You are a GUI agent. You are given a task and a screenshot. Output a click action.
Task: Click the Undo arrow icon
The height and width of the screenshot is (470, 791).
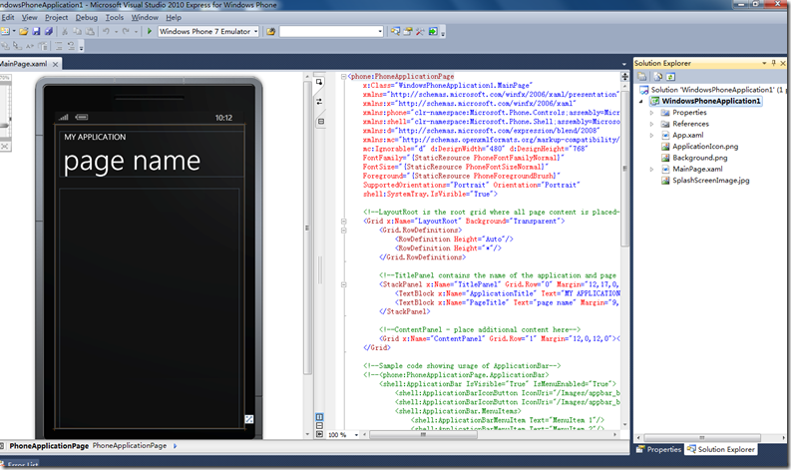tap(106, 31)
